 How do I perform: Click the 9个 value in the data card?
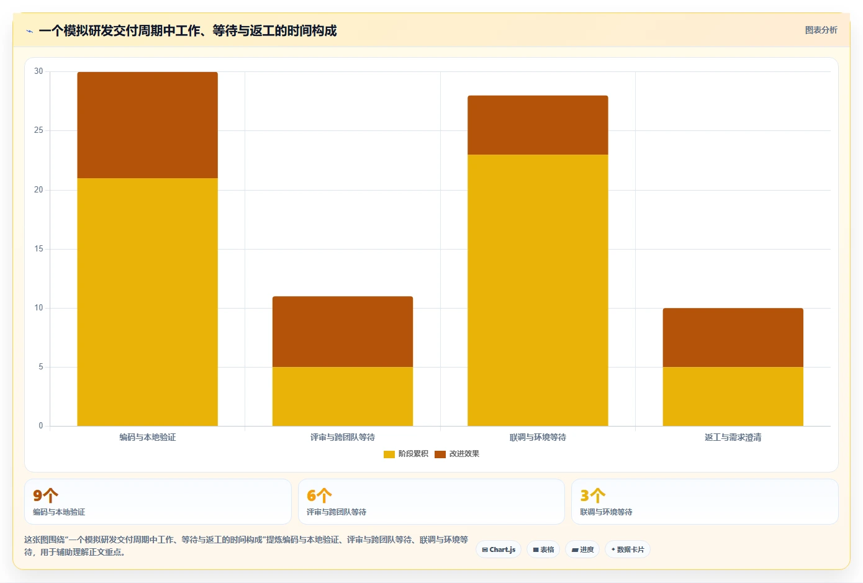pos(45,495)
